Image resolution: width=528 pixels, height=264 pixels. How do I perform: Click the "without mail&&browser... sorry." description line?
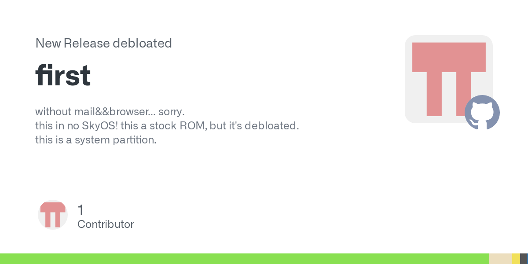click(x=110, y=111)
